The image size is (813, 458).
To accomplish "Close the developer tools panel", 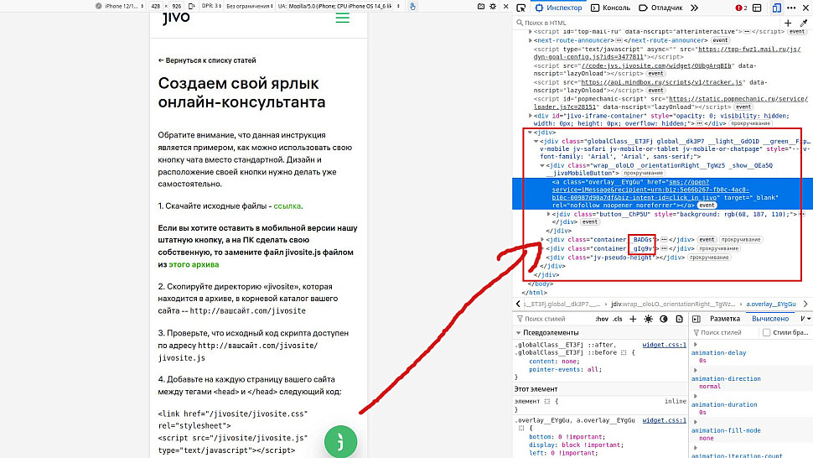I will 805,8.
